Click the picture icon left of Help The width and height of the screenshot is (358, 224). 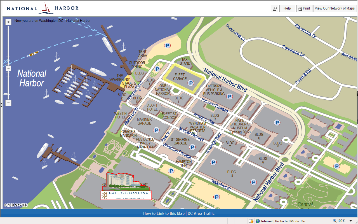click(274, 9)
